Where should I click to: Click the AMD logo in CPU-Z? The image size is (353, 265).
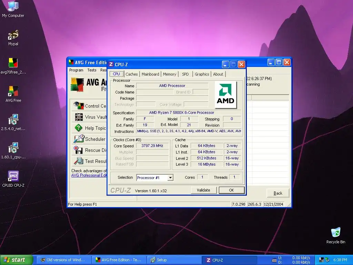click(x=225, y=95)
